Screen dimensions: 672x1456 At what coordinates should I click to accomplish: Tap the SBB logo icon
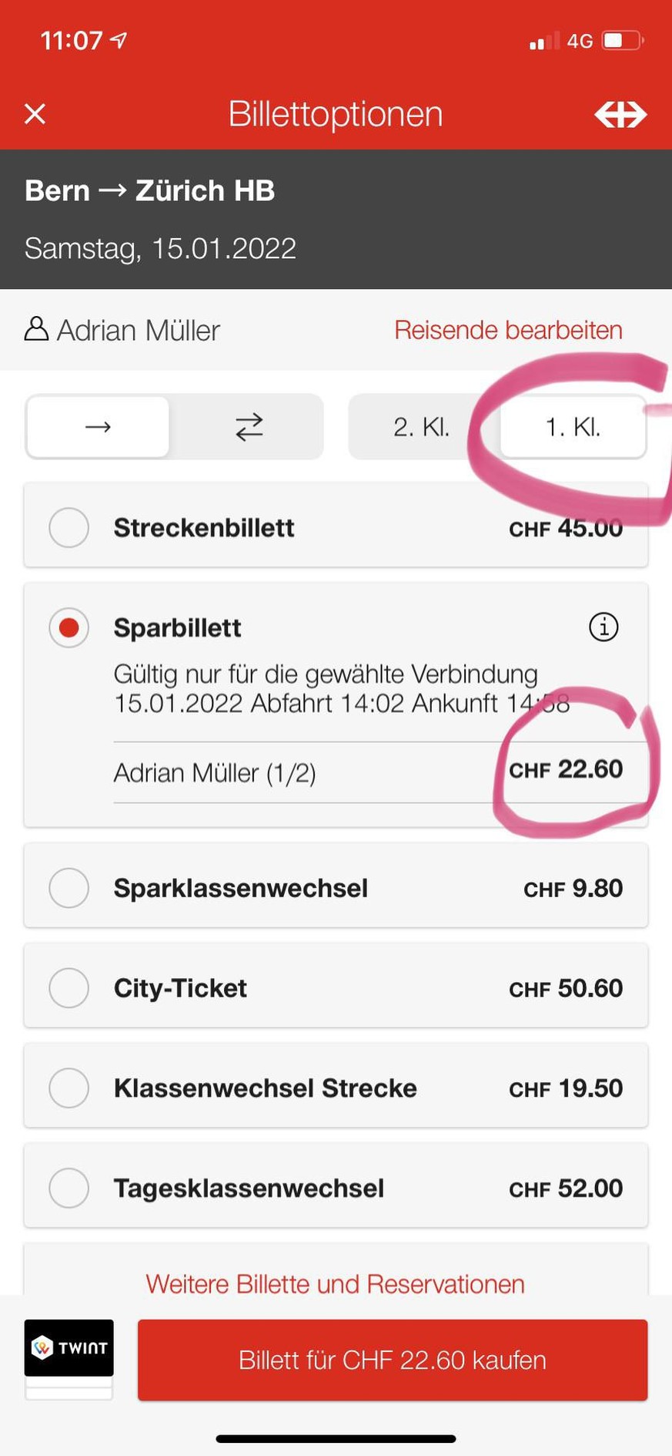point(620,115)
